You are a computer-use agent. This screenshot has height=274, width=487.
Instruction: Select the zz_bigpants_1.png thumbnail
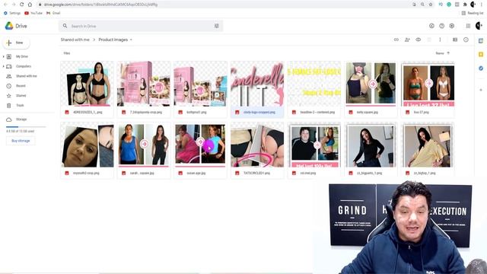click(371, 151)
